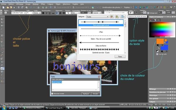The height and width of the screenshot is (110, 176).
Task: Click the orange foreground color swatch
Action: tap(160, 41)
